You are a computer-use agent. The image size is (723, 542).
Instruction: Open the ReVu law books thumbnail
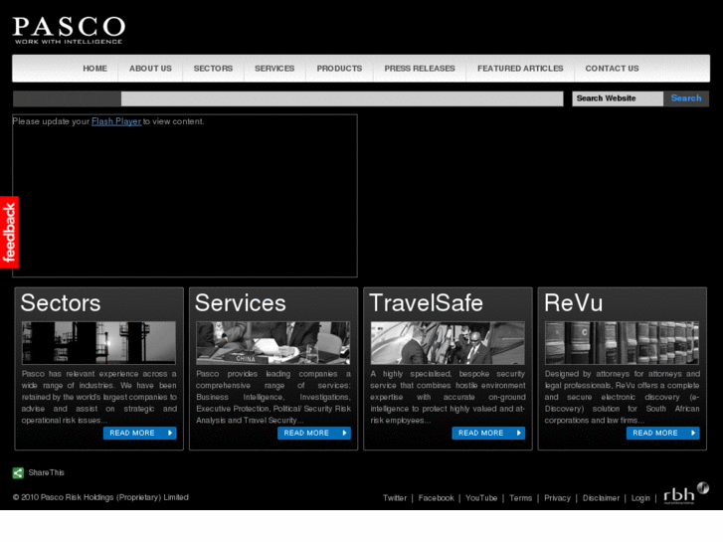[622, 343]
